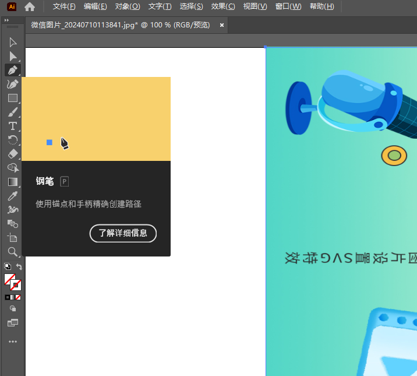Select the Eyedropper tool
This screenshot has width=417, height=376.
(x=13, y=196)
